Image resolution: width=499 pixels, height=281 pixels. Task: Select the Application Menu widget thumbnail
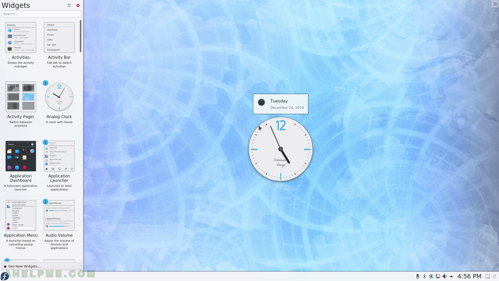(x=21, y=215)
